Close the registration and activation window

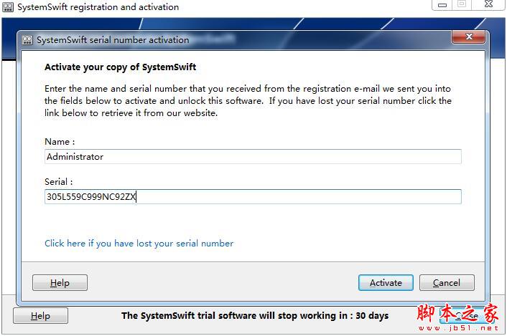click(x=486, y=4)
